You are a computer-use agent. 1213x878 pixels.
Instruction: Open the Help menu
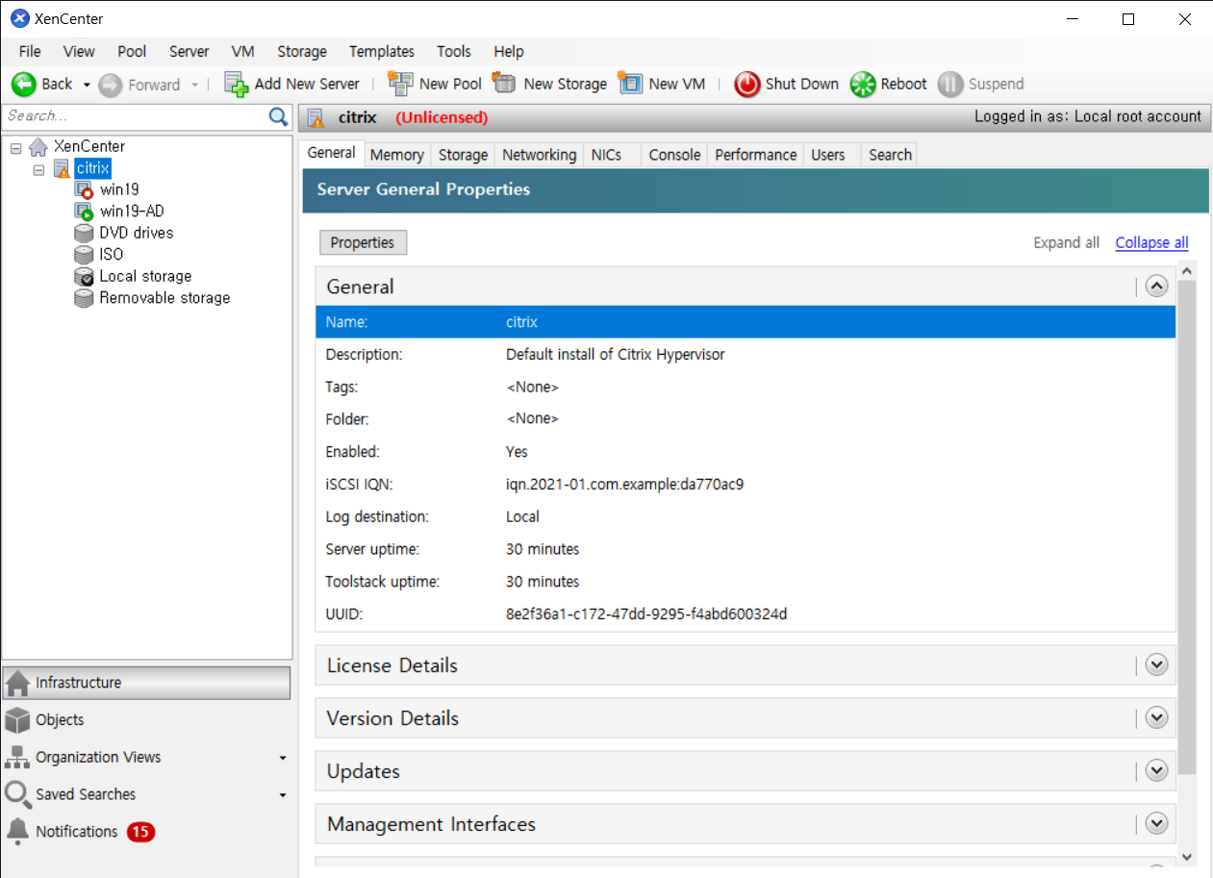pos(509,51)
